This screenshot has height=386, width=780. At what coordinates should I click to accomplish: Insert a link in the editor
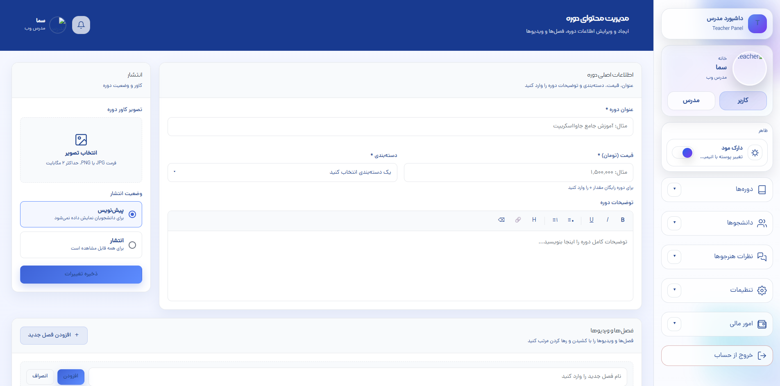pos(518,220)
